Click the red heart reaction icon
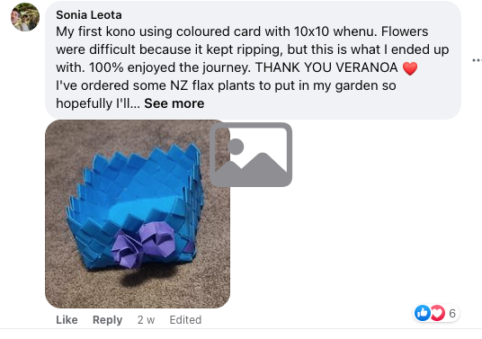This screenshot has height=339, width=482. tap(437, 313)
